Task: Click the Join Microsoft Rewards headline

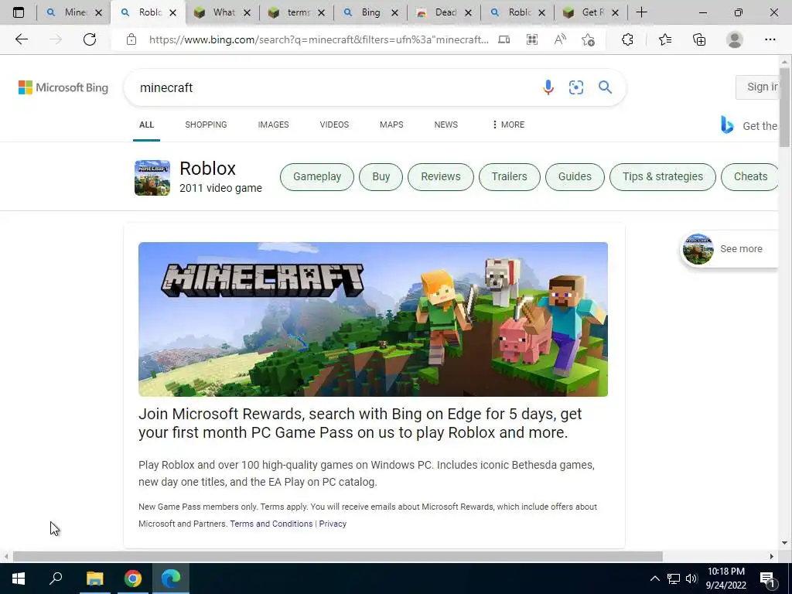Action: pyautogui.click(x=360, y=423)
